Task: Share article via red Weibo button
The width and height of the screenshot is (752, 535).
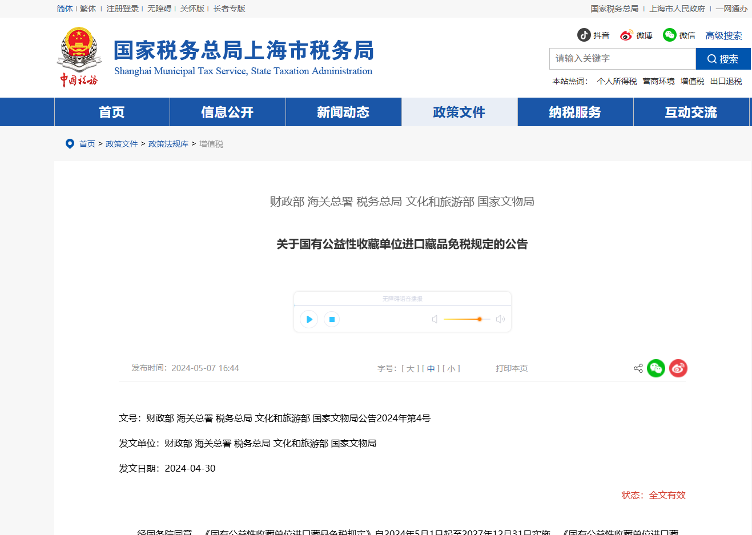Action: [x=678, y=368]
